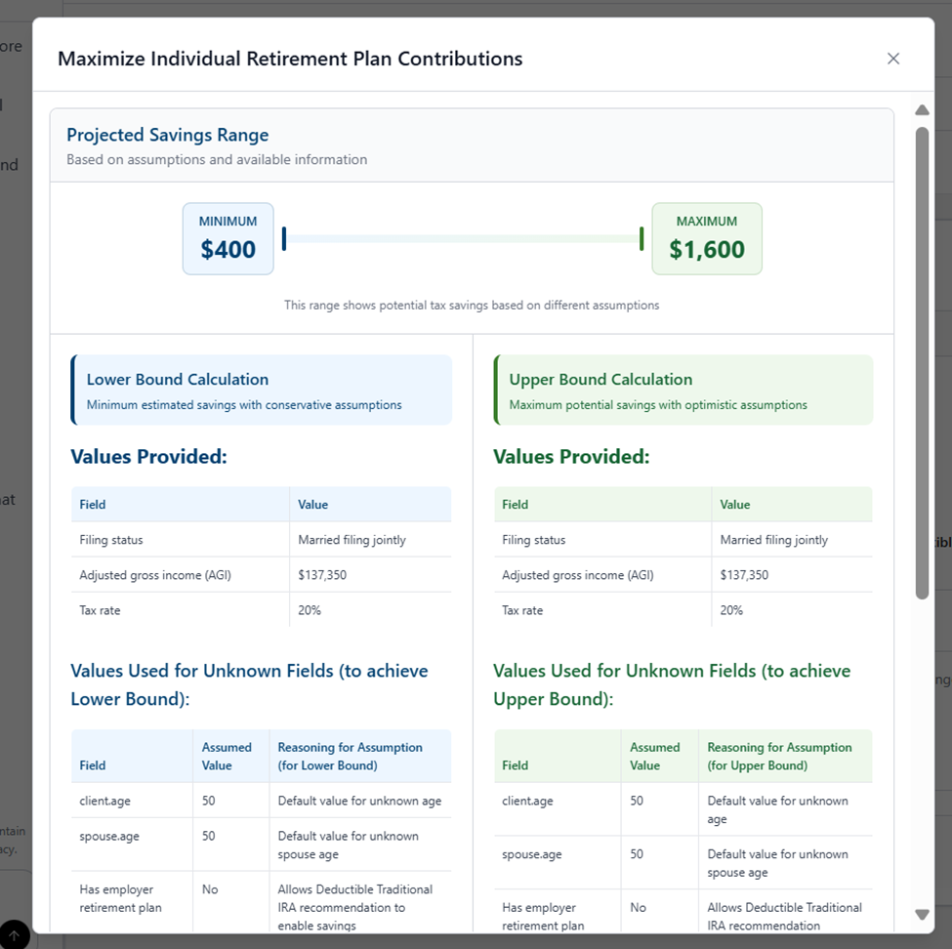The image size is (952, 949).
Task: Click the Tax rate 20% value under Lower Bound
Action: tap(310, 610)
